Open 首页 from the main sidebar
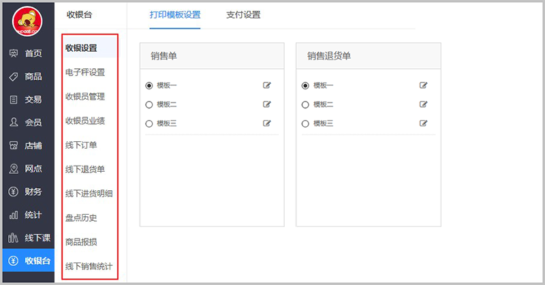 coord(27,53)
